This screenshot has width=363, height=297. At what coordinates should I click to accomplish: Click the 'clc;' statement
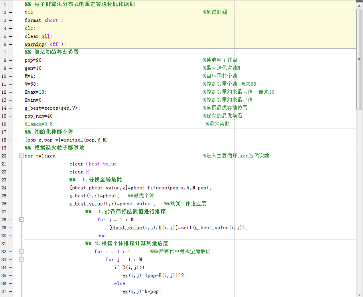tap(30, 28)
